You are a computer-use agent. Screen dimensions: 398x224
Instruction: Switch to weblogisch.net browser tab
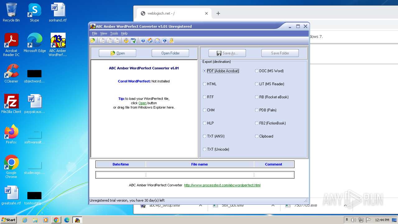(174, 13)
